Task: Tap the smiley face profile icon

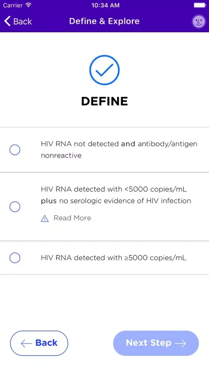Action: (199, 22)
